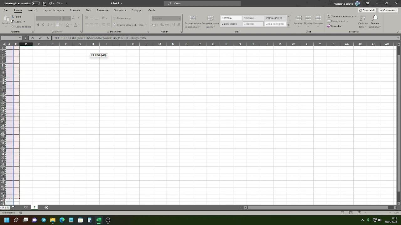Click the Undo arrow icon

(50, 3)
